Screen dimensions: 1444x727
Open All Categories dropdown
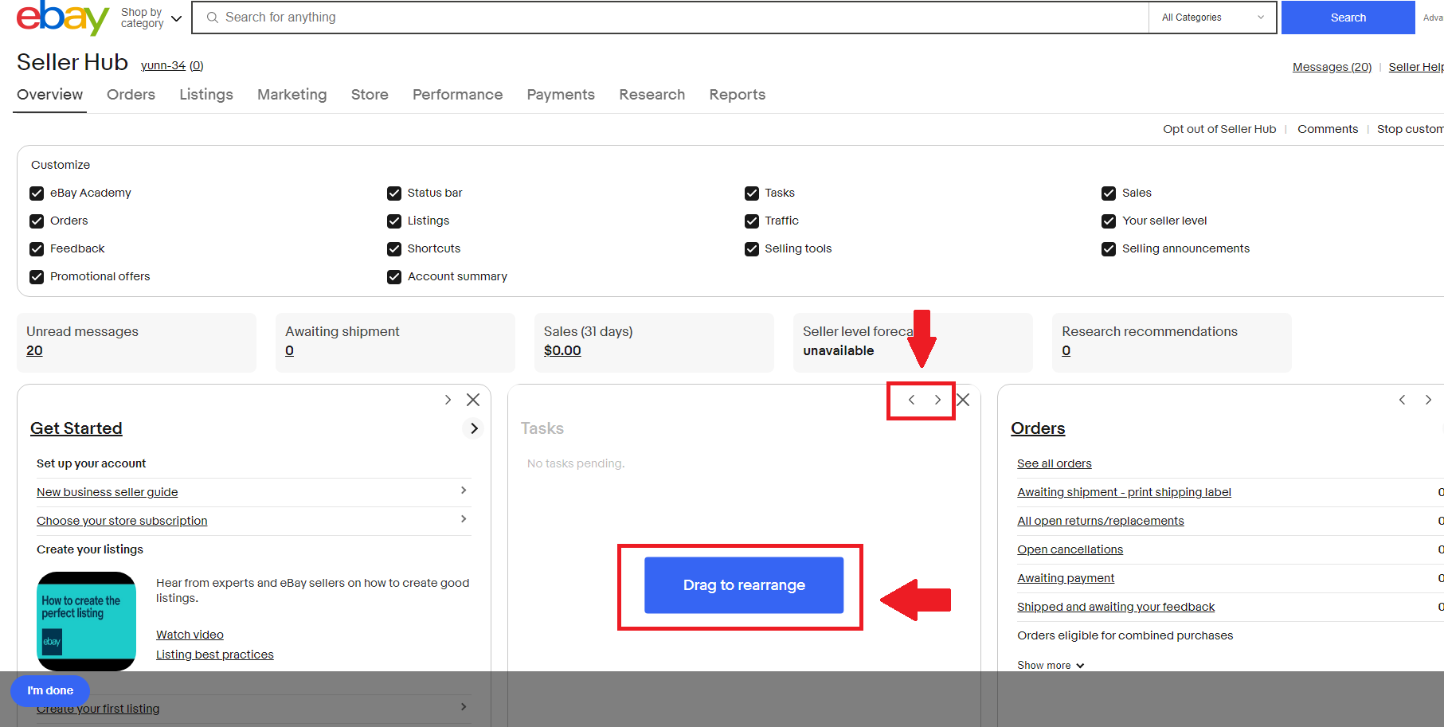[1212, 18]
